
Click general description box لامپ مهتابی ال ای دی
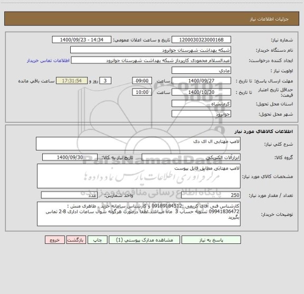[x=138, y=144]
